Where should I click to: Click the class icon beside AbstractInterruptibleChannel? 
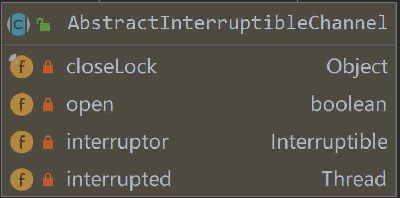19,24
